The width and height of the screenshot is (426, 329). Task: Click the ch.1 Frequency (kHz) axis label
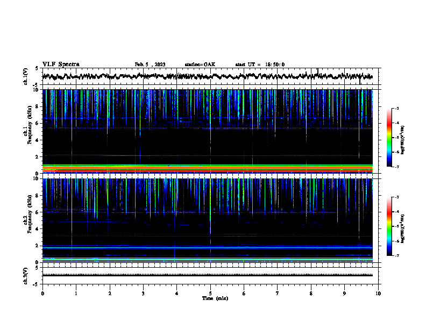tap(27, 131)
